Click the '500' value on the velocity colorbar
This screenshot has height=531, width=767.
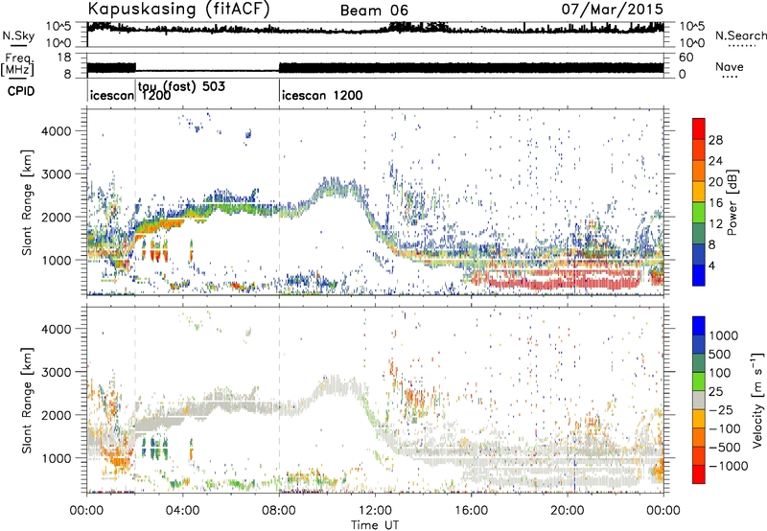click(x=720, y=354)
